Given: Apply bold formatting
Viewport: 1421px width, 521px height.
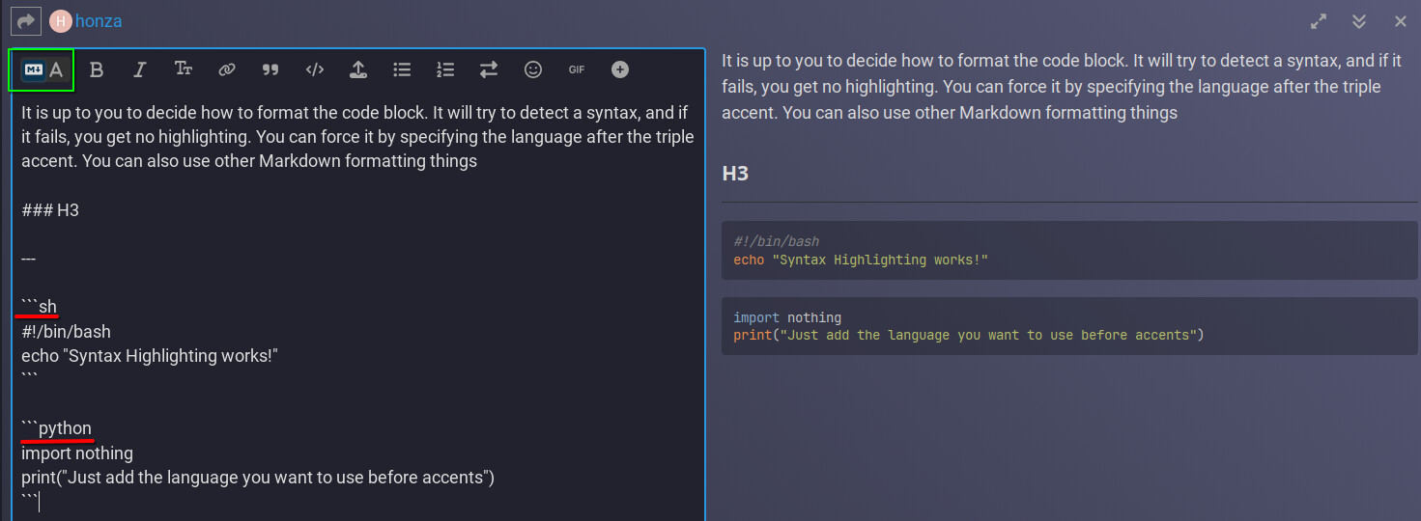Looking at the screenshot, I should pyautogui.click(x=97, y=69).
